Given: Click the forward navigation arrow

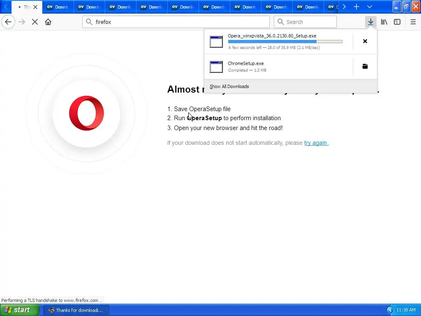Looking at the screenshot, I should click(x=22, y=22).
